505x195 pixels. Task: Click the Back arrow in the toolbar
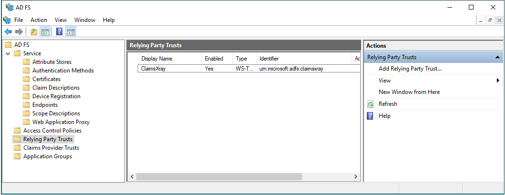pos(8,32)
